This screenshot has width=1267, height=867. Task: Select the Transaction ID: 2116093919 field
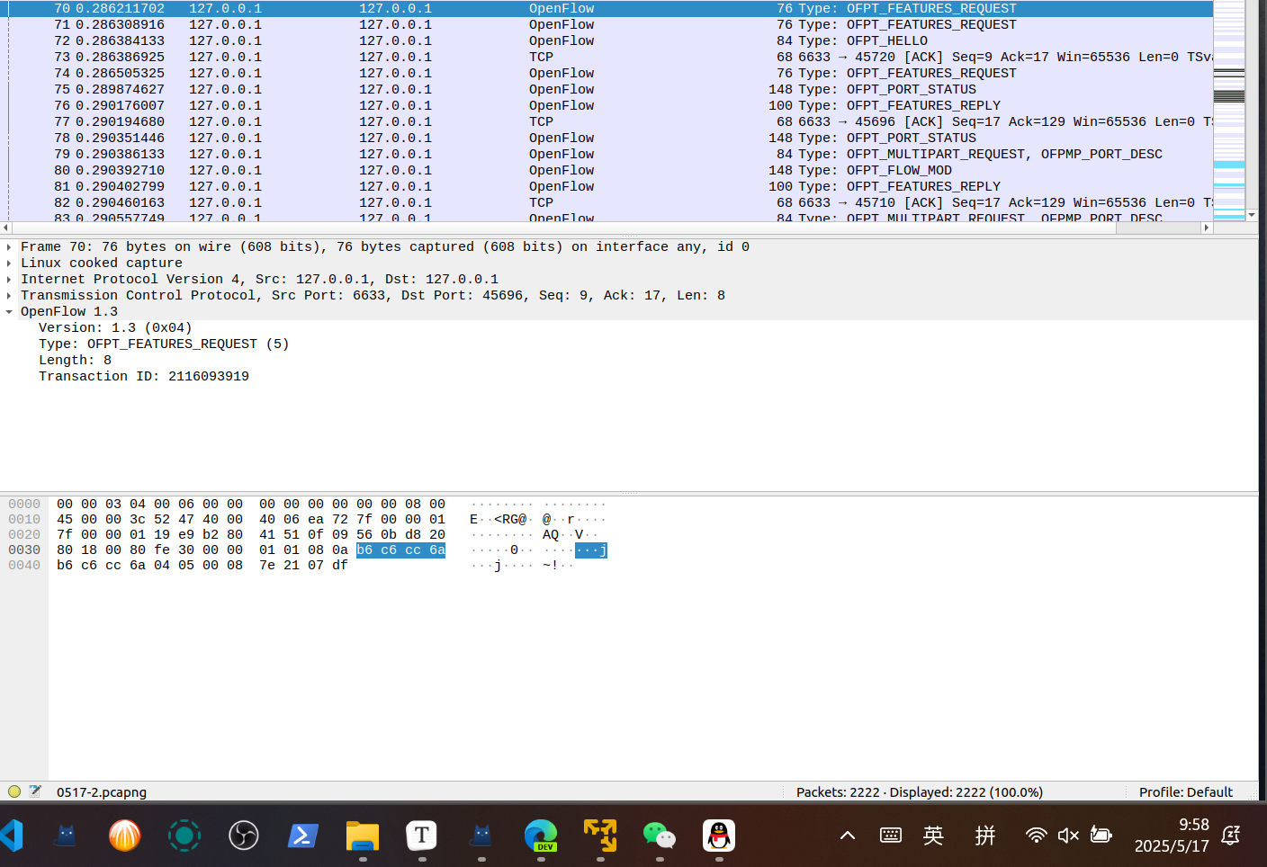(144, 377)
